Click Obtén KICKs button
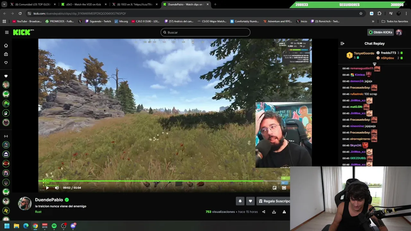The image size is (411, 231). pos(380,32)
